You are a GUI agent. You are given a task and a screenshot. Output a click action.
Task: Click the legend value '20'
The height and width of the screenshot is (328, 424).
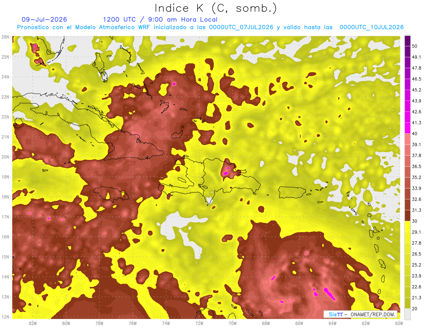(x=415, y=309)
